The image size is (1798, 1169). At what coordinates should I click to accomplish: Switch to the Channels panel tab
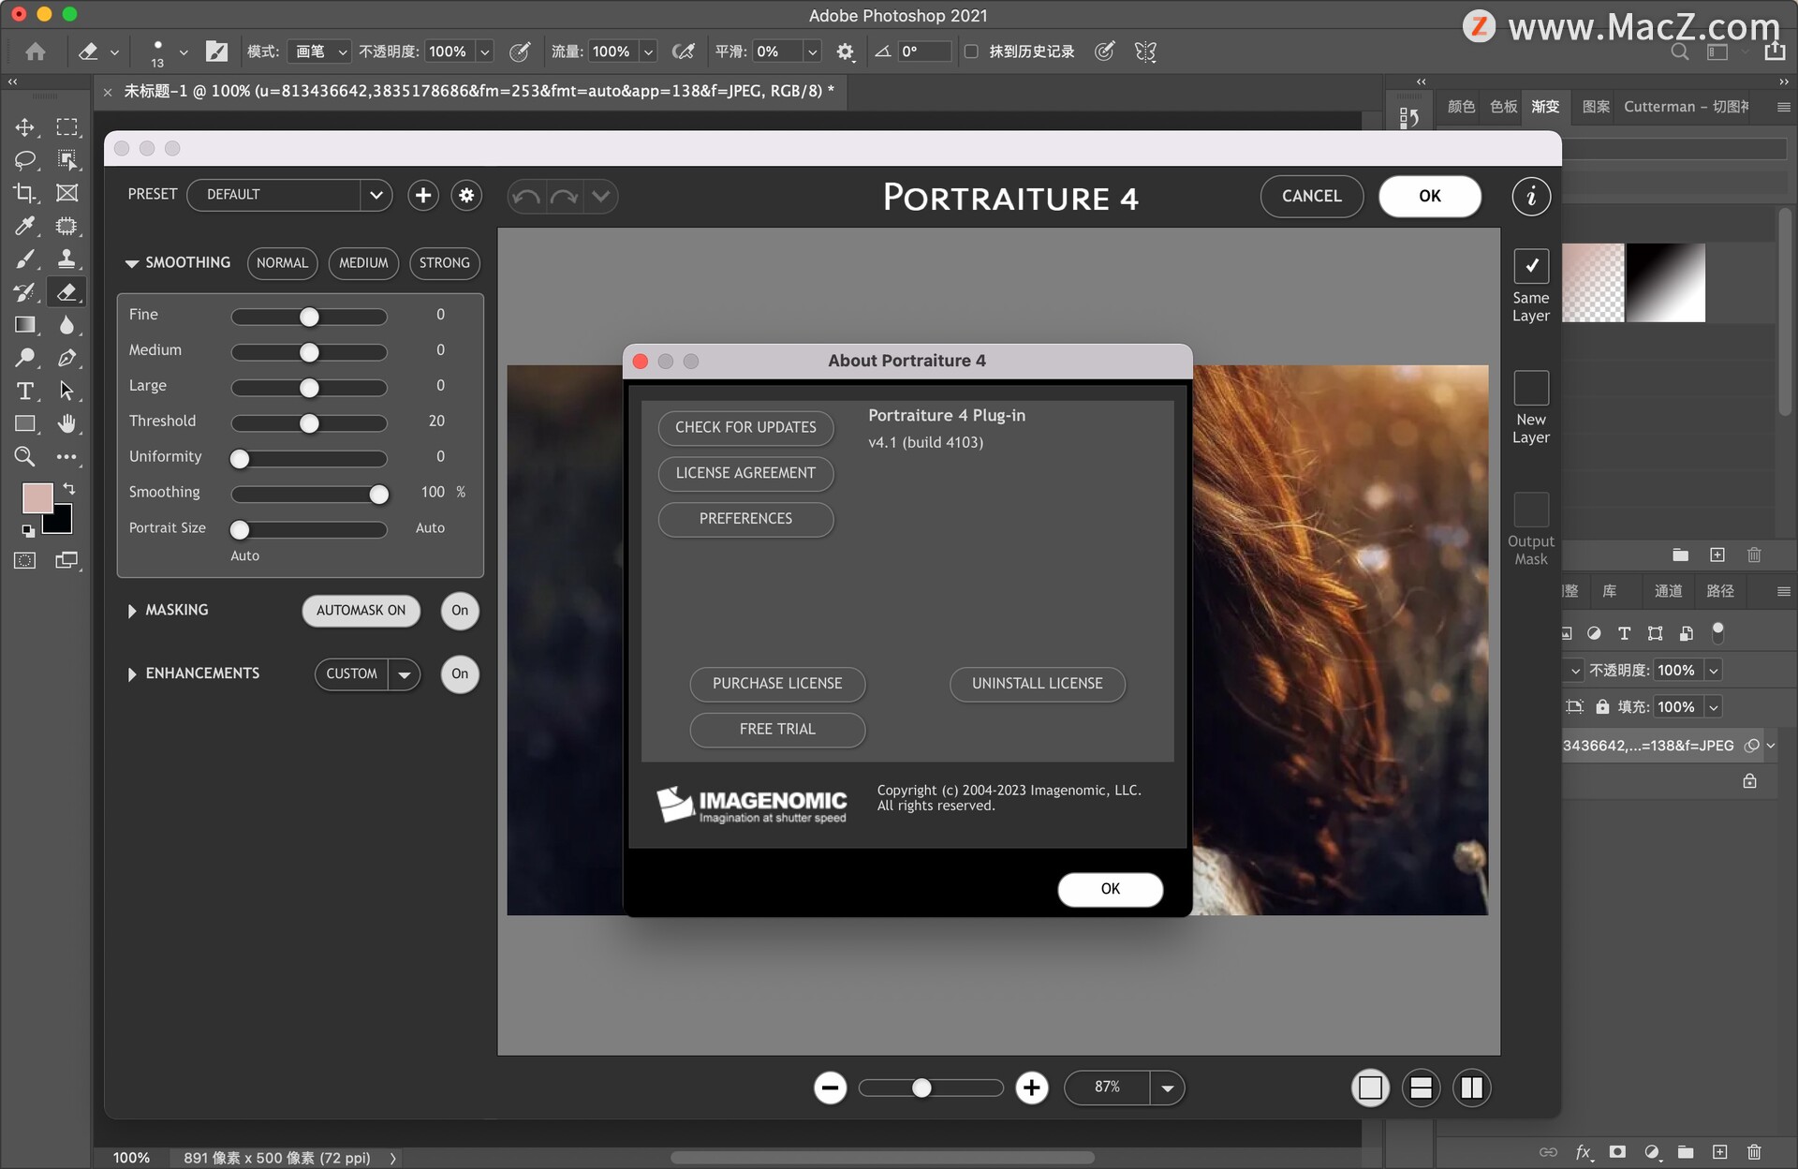pyautogui.click(x=1668, y=591)
